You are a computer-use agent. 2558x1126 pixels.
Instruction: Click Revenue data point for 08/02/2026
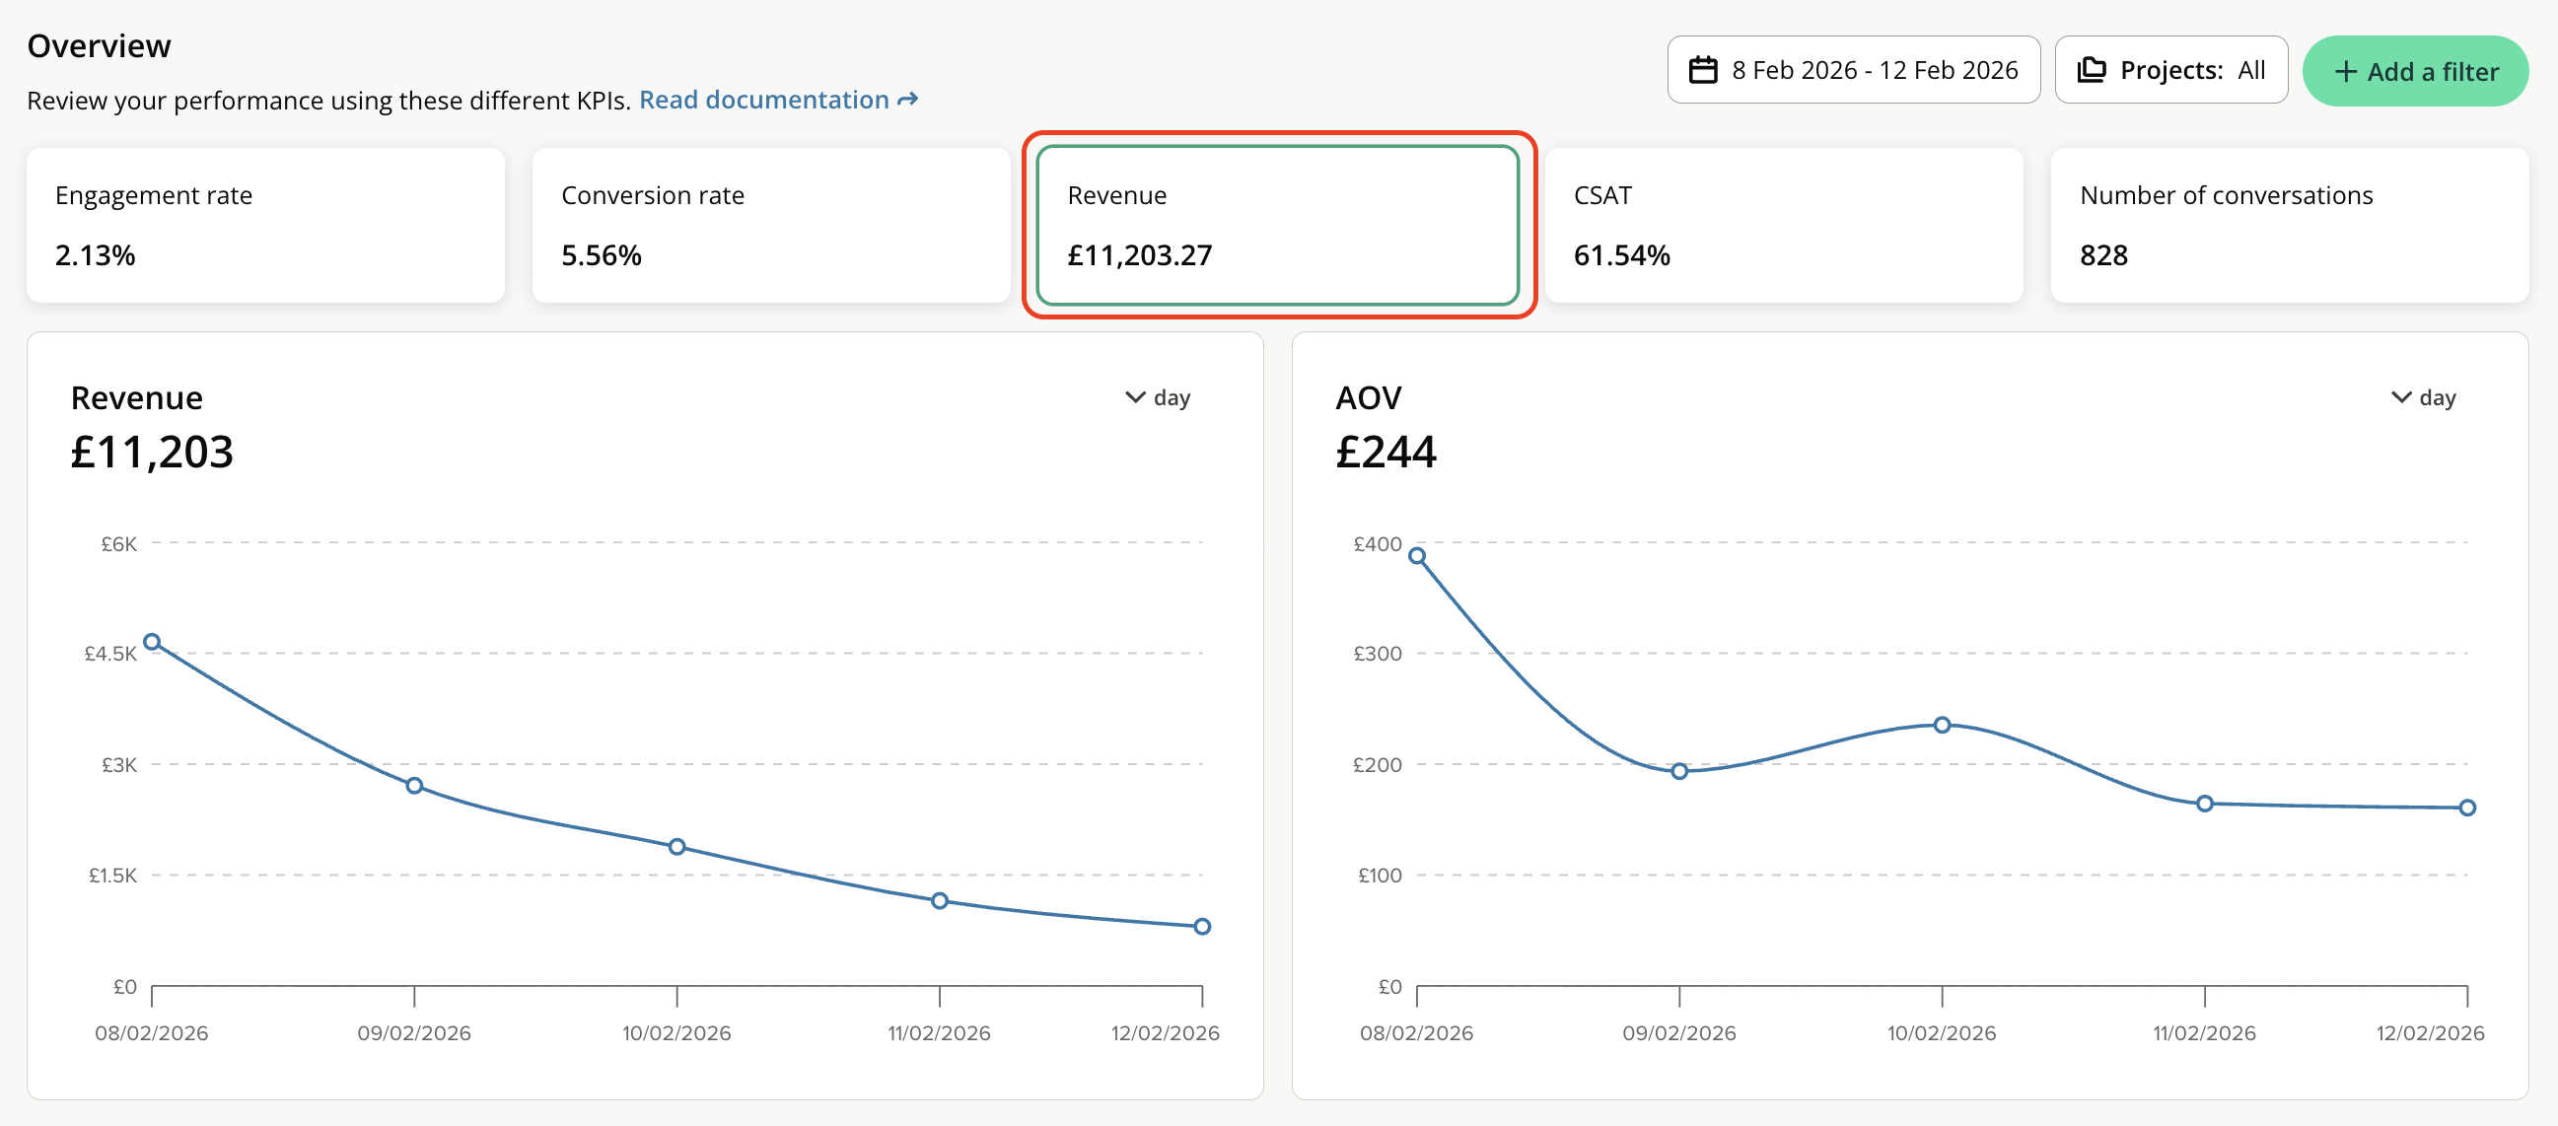click(x=152, y=643)
